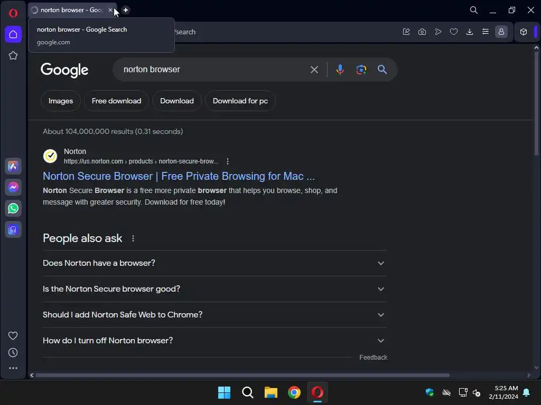Open History clock icon in sidebar
This screenshot has width=541, height=405.
point(13,353)
